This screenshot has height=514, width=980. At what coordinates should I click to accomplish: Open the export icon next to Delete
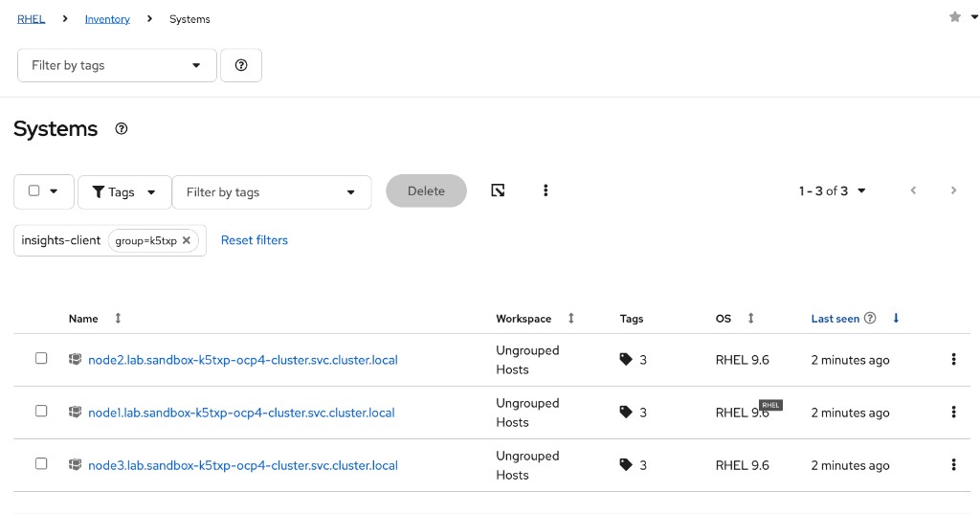tap(498, 190)
